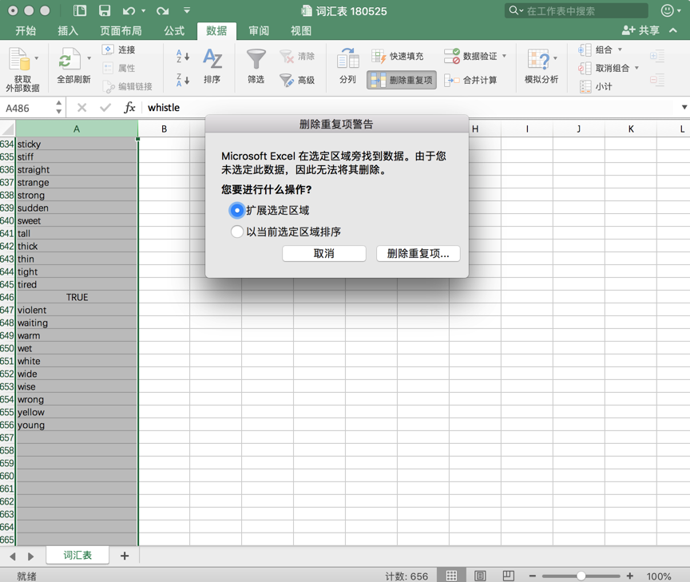This screenshot has height=582, width=690.
Task: Click the Redo arrow icon
Action: 162,11
